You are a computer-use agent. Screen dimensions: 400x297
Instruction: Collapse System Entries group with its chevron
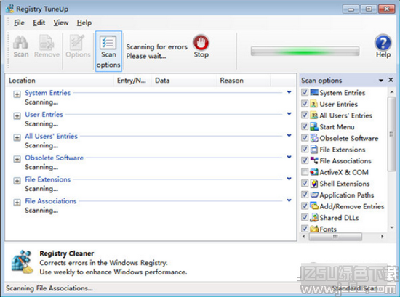(289, 92)
